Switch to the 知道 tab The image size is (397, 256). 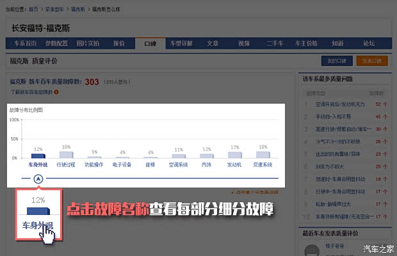click(x=337, y=44)
